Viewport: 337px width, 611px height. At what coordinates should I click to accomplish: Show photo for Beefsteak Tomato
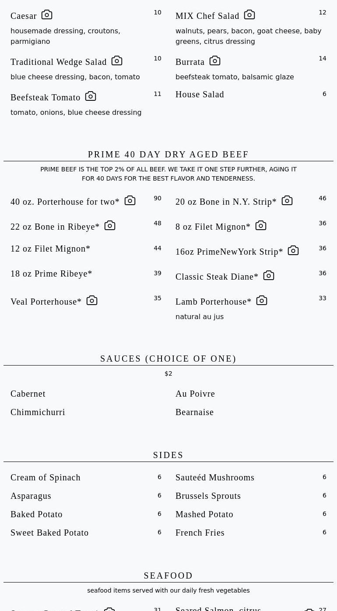tap(91, 96)
